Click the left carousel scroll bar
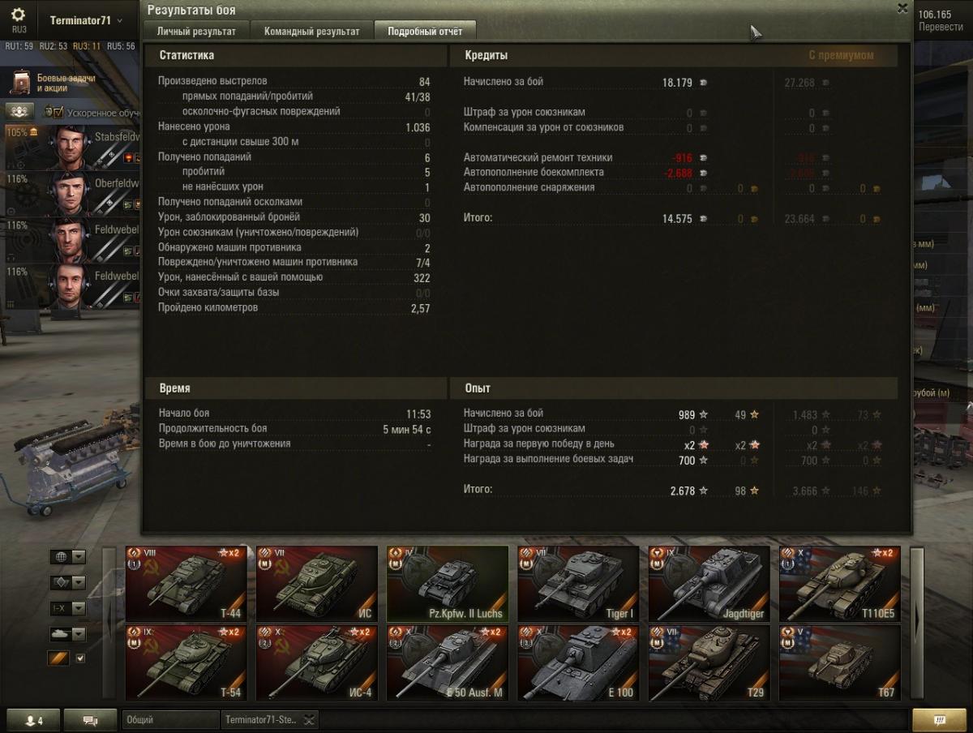Screen dimensions: 973x733 tap(108, 623)
